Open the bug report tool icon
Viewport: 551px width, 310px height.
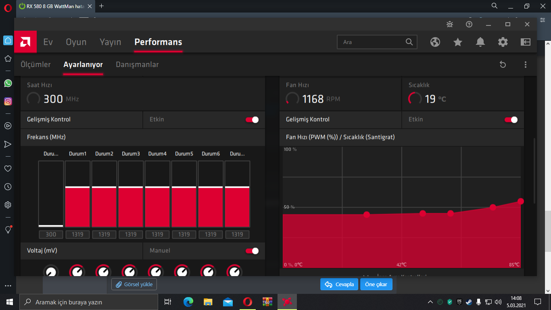[x=450, y=24]
